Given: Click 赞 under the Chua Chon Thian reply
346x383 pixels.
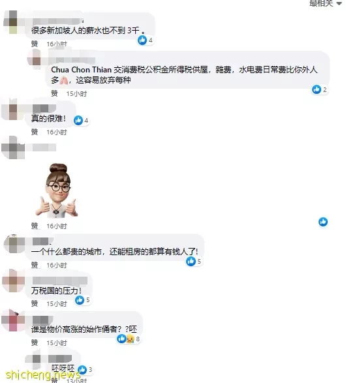Looking at the screenshot, I should 54,93.
